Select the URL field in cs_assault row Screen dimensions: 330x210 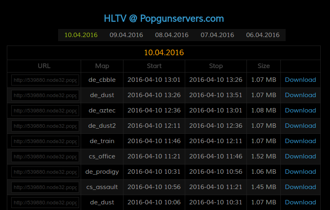[45, 187]
